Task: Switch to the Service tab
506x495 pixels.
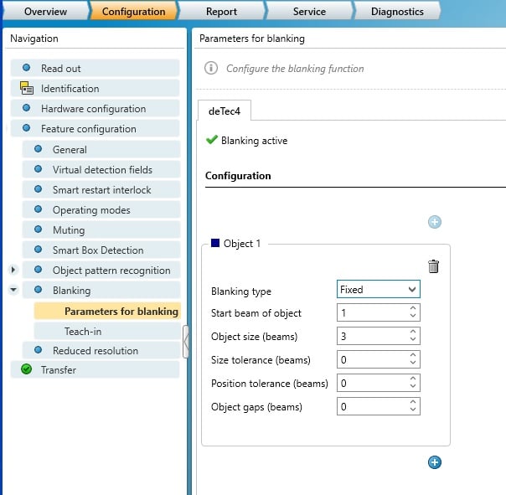Action: pos(309,11)
